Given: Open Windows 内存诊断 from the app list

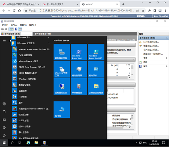Looking at the screenshot, I should point(31,79).
